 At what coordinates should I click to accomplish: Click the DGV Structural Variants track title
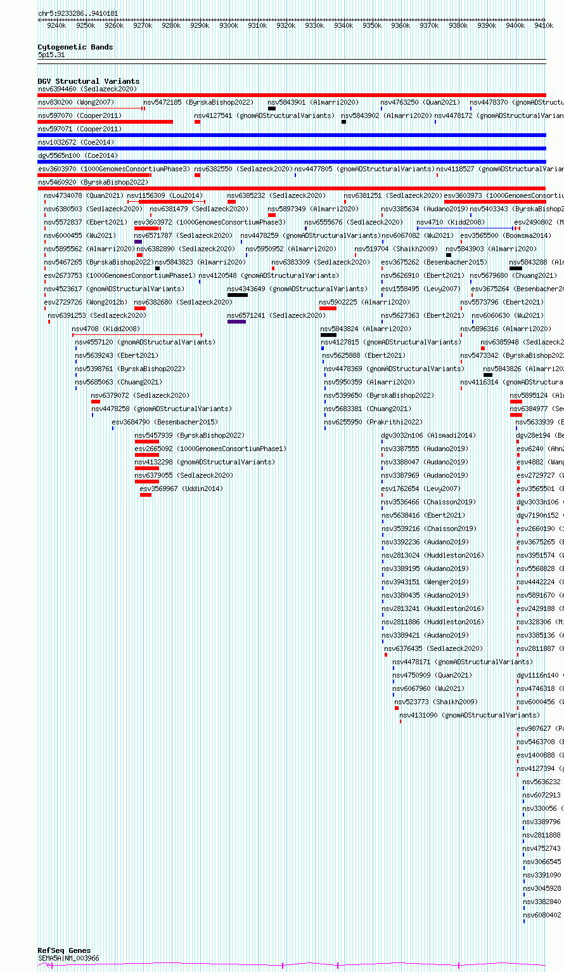tap(89, 81)
